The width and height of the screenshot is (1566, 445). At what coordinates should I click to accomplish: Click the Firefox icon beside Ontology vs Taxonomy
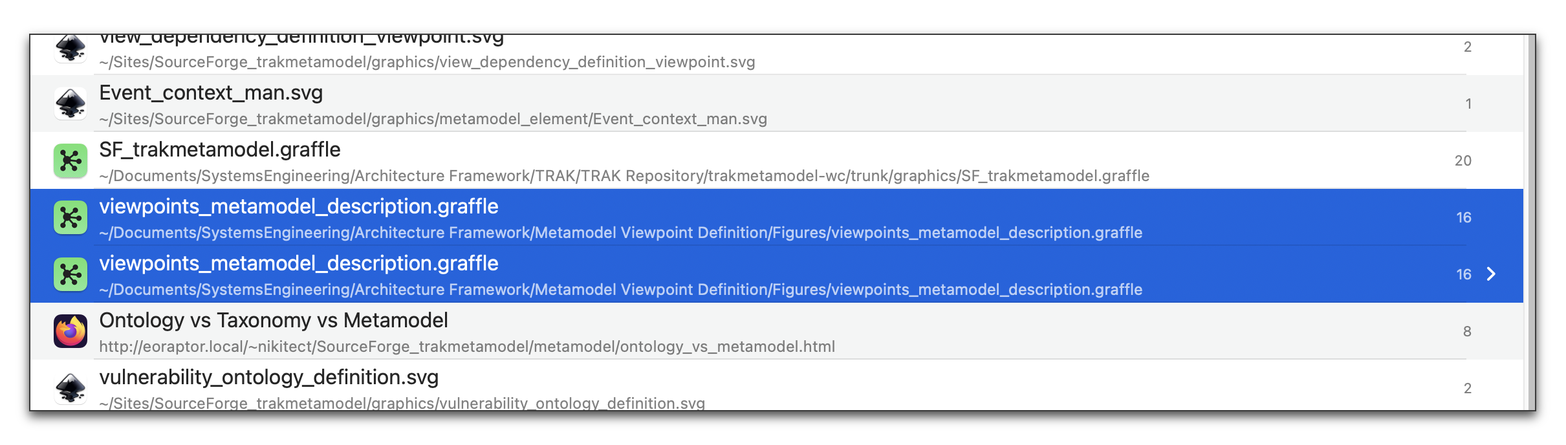click(x=71, y=331)
